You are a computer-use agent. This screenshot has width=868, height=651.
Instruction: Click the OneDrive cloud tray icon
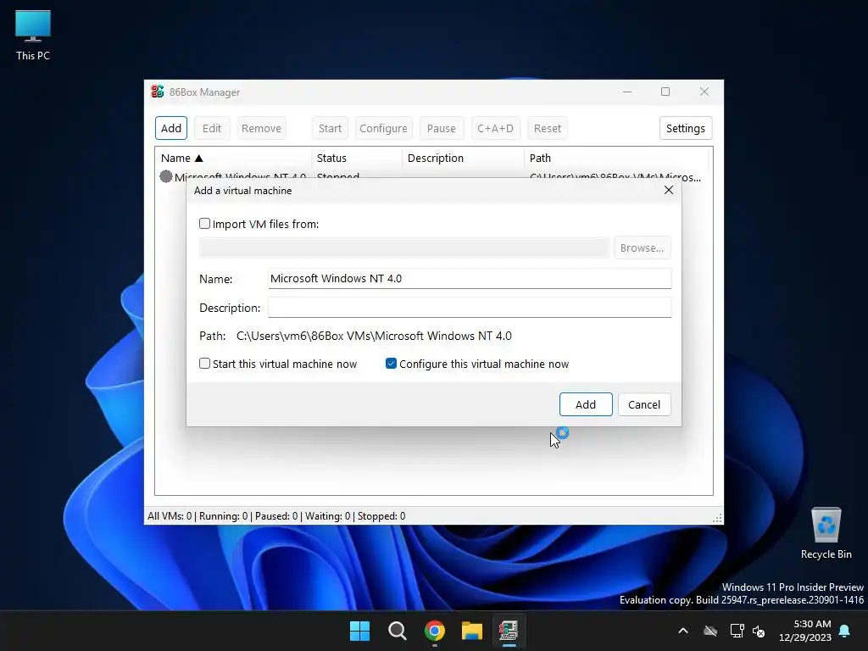point(710,631)
